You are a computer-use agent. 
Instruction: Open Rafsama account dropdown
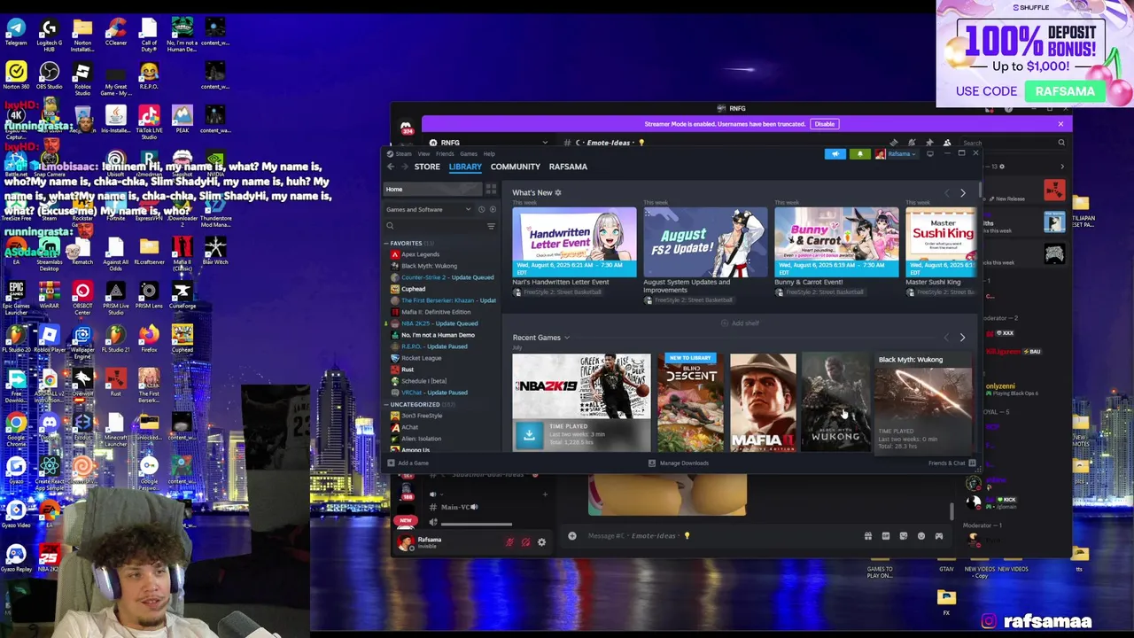[897, 153]
